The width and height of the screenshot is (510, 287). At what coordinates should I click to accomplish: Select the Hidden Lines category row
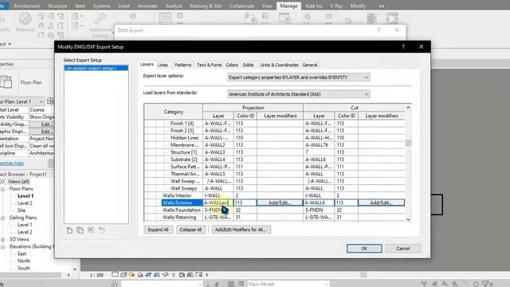tap(184, 138)
